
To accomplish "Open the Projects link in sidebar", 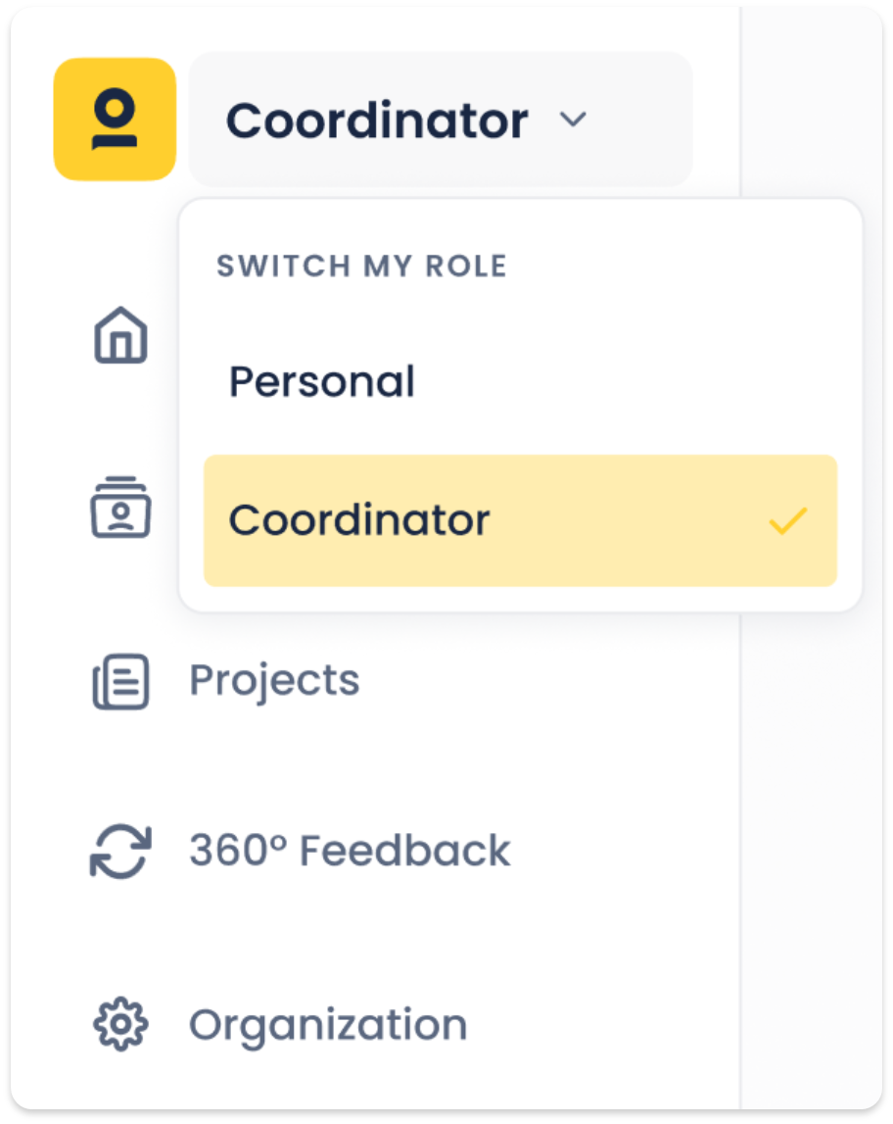I will [274, 681].
